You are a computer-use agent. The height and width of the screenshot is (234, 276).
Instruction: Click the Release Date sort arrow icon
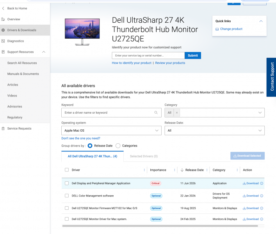click(x=182, y=170)
